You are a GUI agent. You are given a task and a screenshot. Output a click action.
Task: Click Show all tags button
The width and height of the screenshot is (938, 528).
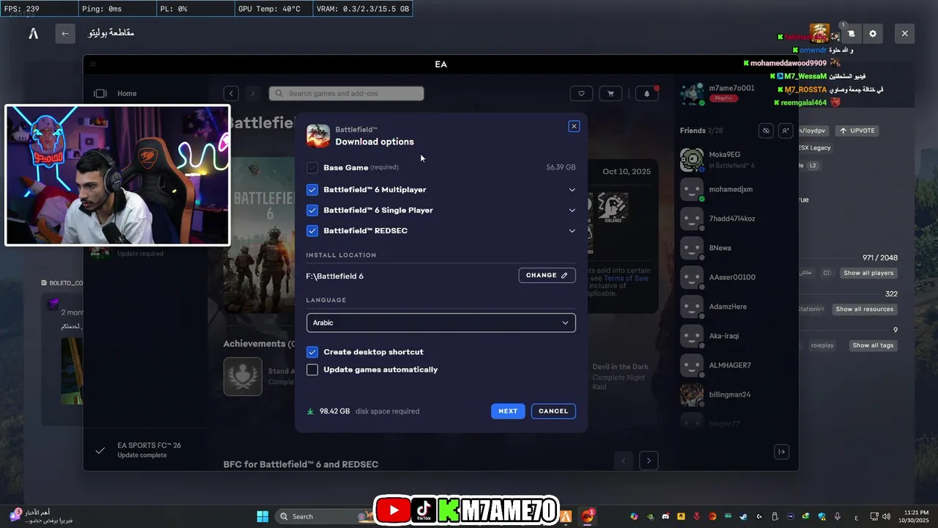[873, 345]
